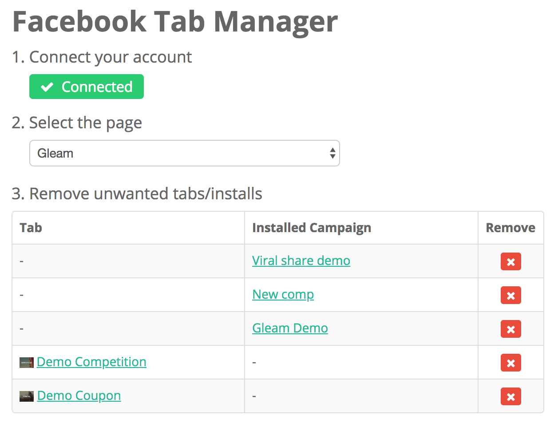The image size is (554, 423).
Task: Click the Demo Coupon tab thumbnail
Action: click(27, 396)
